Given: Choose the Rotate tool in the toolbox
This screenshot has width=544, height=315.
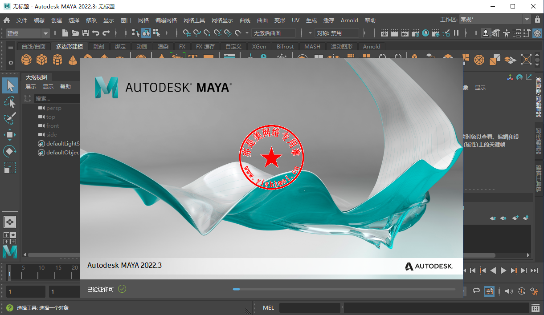Looking at the screenshot, I should 10,151.
